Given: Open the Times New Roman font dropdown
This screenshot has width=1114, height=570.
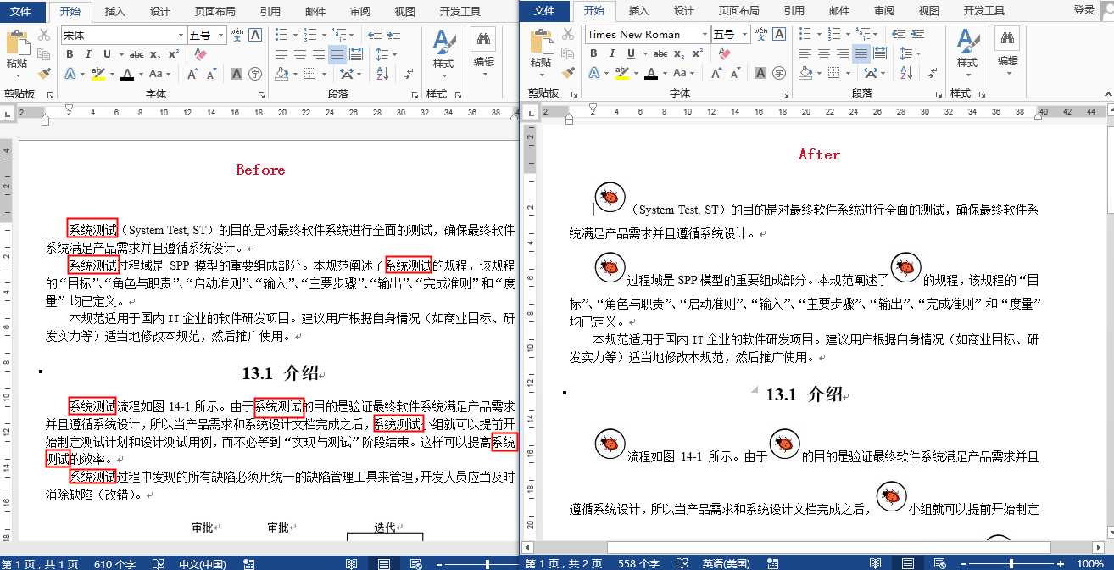Looking at the screenshot, I should click(x=705, y=34).
